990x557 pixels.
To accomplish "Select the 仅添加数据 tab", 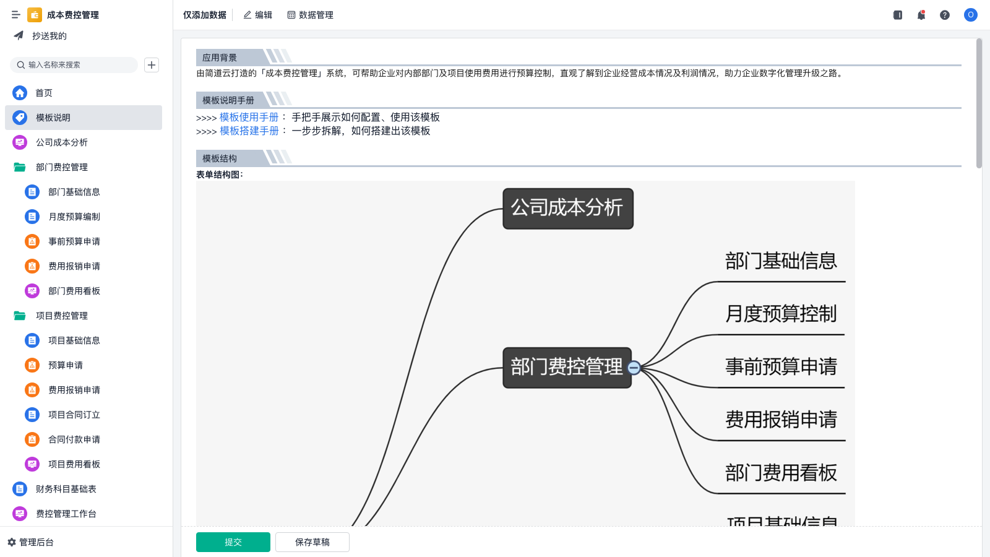I will [205, 15].
